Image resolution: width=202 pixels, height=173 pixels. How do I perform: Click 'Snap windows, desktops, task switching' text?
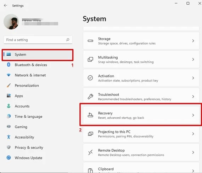tap(126, 62)
